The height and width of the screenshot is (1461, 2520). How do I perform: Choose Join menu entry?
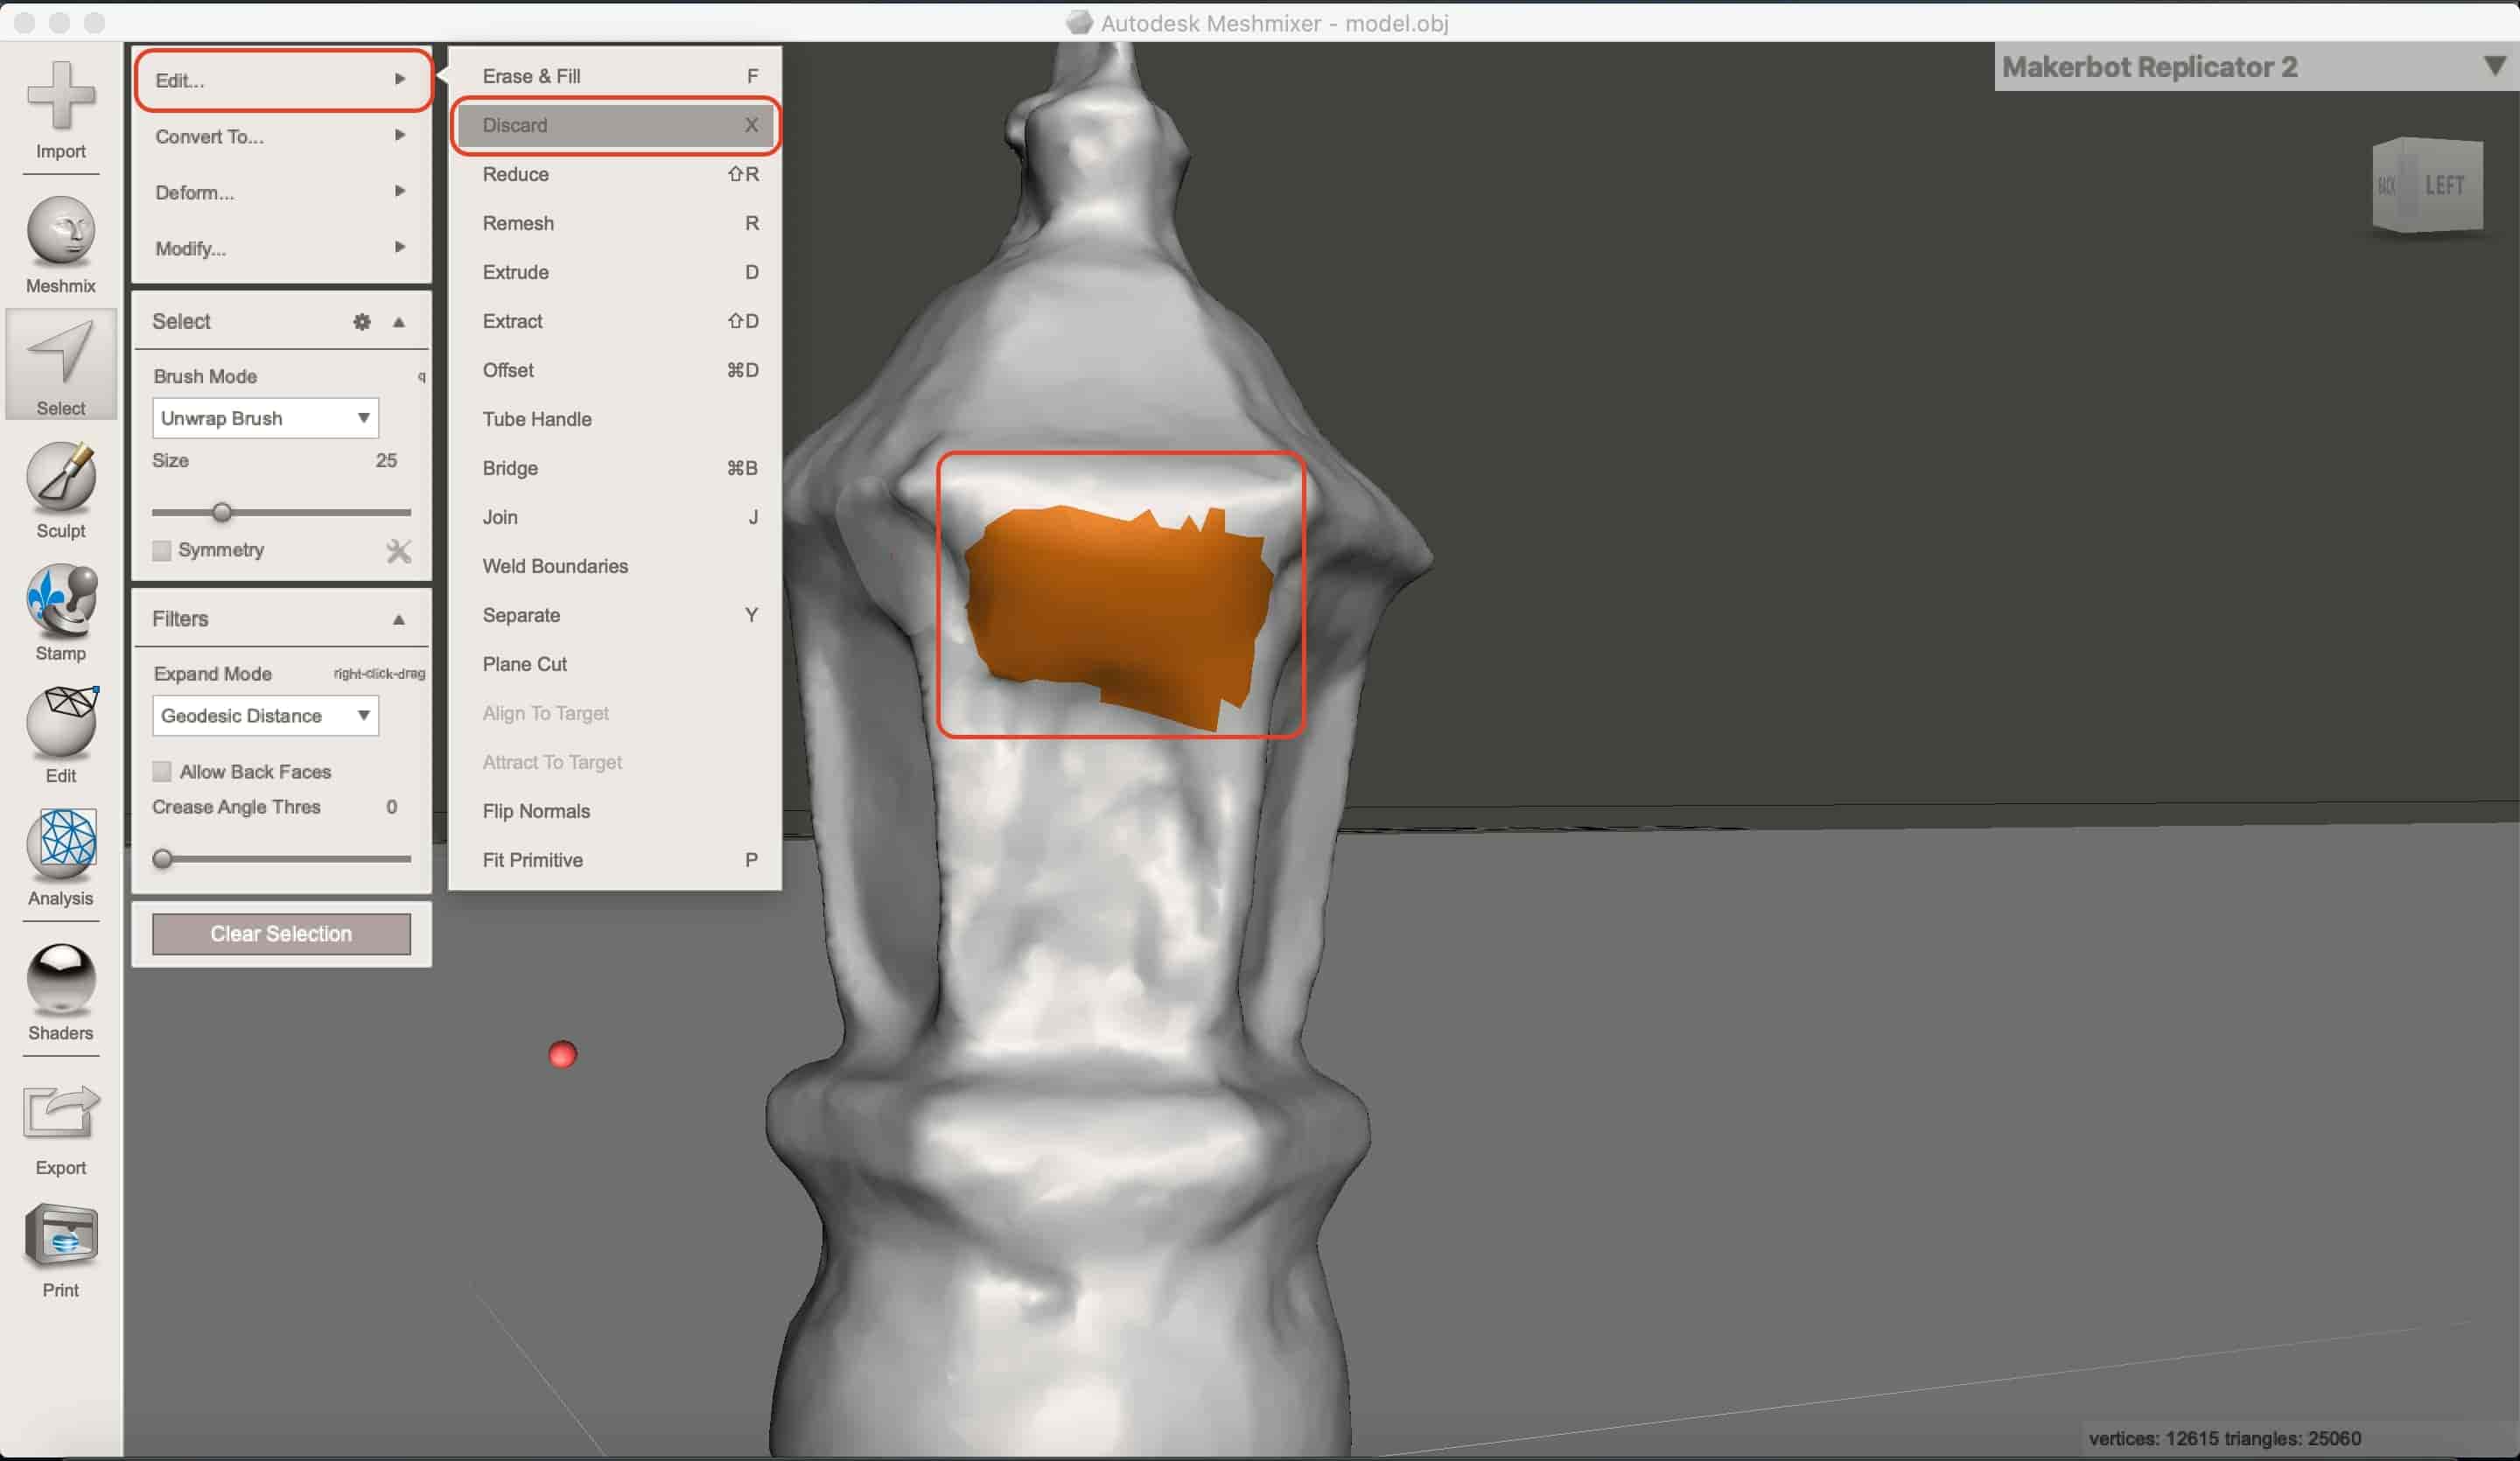pos(616,517)
